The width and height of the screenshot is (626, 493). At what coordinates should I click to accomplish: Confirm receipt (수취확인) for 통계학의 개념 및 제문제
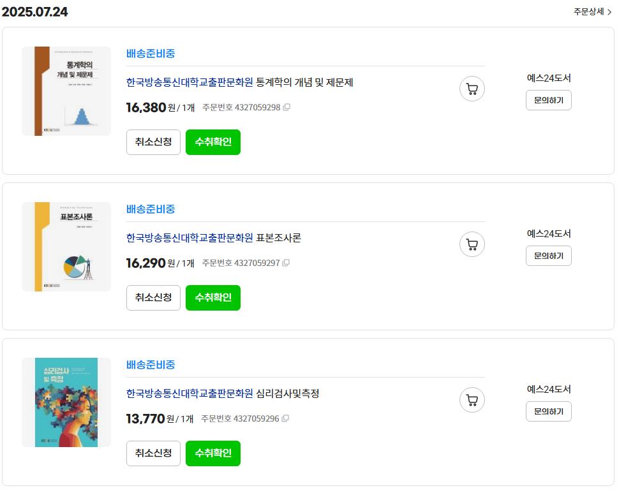(x=213, y=142)
